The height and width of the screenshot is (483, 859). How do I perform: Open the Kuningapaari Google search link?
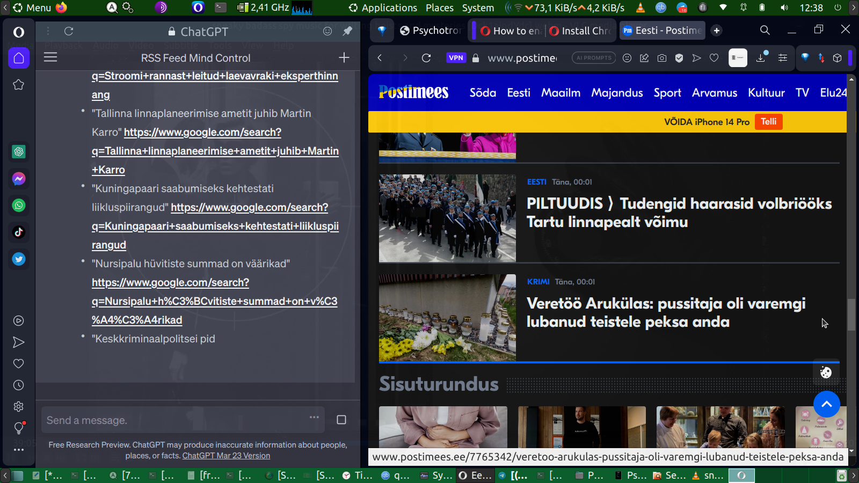[x=215, y=226]
